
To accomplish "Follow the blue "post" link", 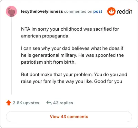I will [x=98, y=11].
